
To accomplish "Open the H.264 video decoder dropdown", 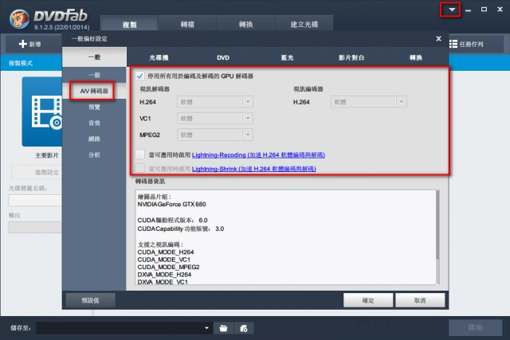I will (x=214, y=102).
